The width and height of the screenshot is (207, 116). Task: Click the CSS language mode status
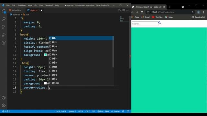93,111
